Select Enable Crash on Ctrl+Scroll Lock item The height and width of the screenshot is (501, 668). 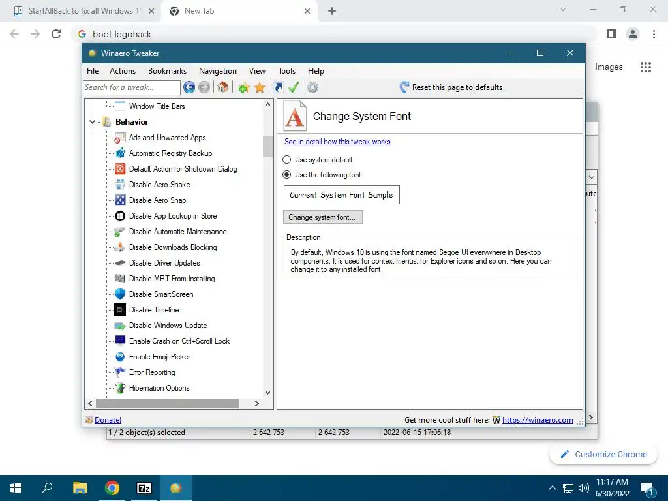(x=179, y=341)
